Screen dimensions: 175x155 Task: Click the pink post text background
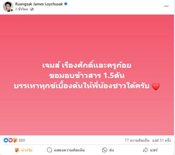[x=87, y=110]
